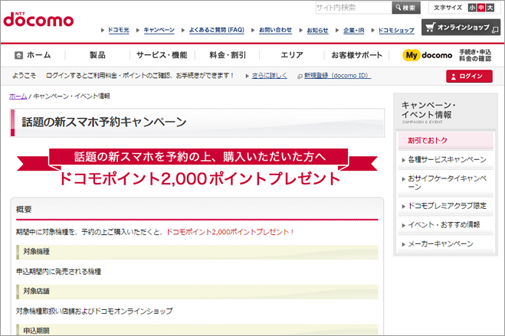
Task: Open the 企業・IR link
Action: [353, 30]
